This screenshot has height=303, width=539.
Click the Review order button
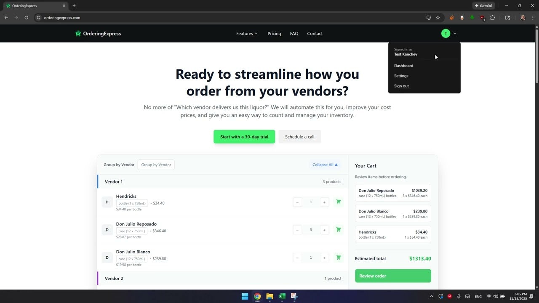click(392, 276)
